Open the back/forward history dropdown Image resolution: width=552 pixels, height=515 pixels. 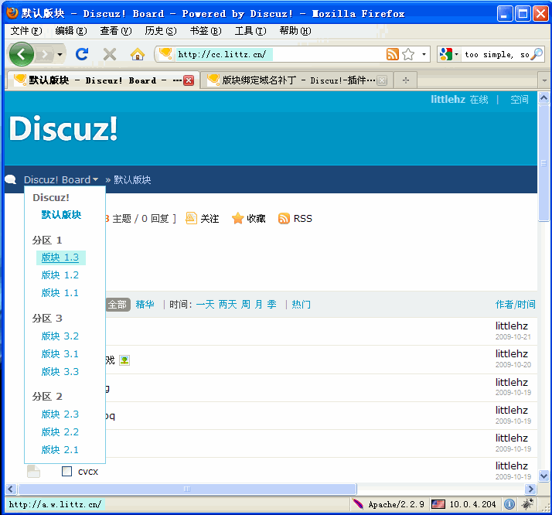pos(60,55)
